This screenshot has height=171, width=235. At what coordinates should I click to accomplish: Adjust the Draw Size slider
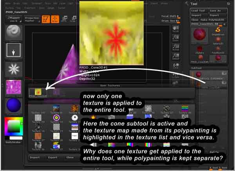click(x=170, y=21)
